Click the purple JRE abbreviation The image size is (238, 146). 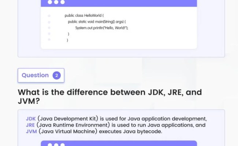(30, 125)
